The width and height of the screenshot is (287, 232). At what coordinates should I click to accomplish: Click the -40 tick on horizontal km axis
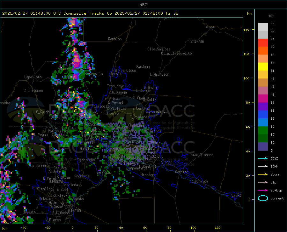23,228
